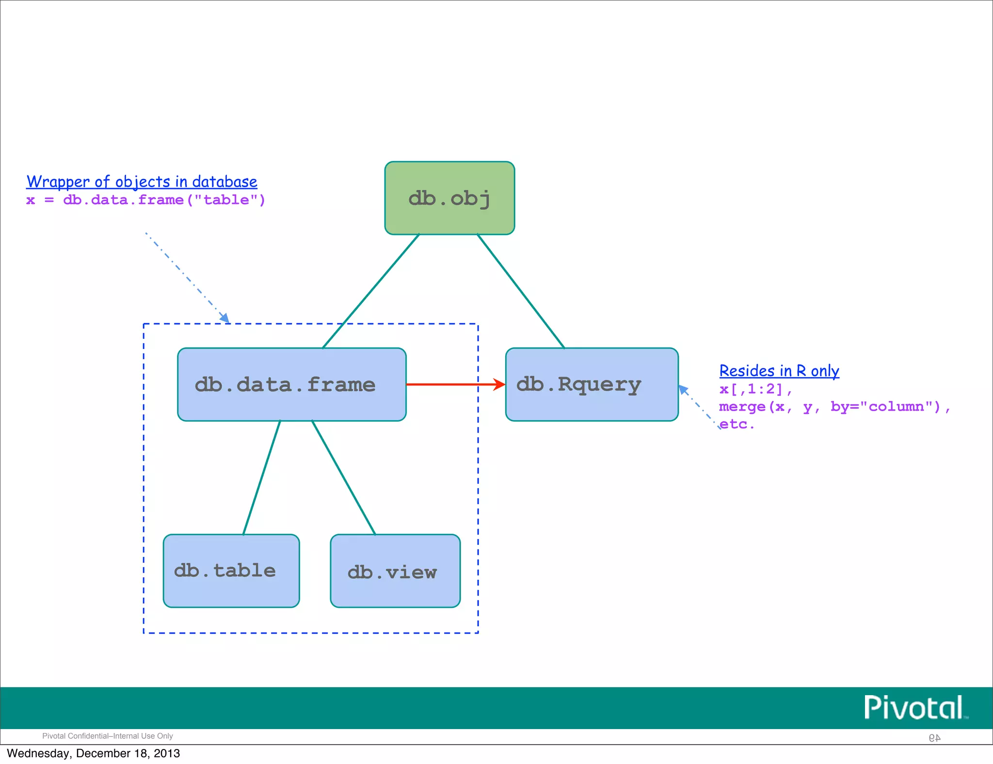Click the Wednesday, December 18, 2013 date
Screen dimensions: 993x764
pyautogui.click(x=93, y=753)
